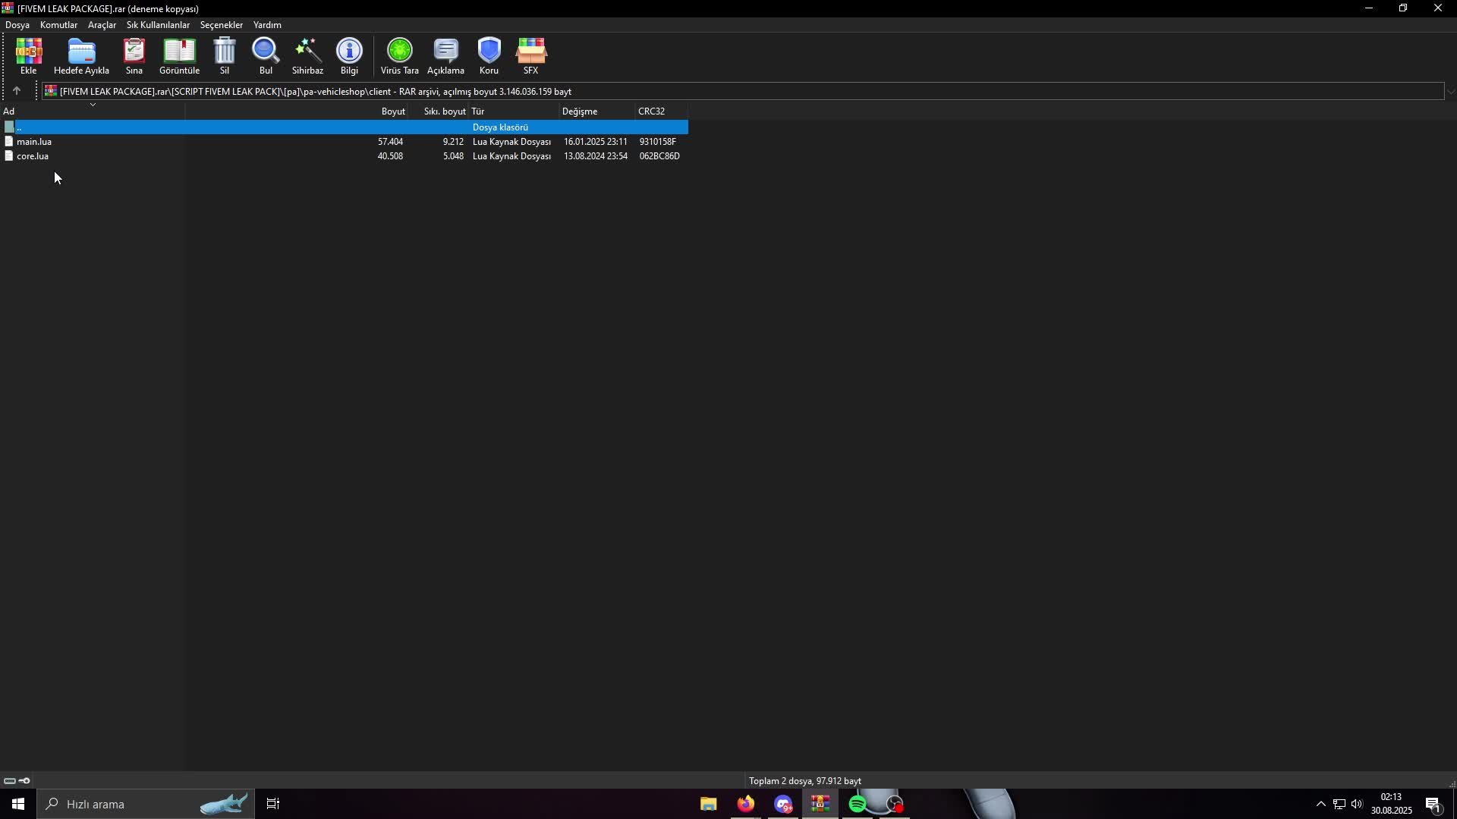Click the core.lua file icon
This screenshot has height=819, width=1457.
pyautogui.click(x=9, y=156)
